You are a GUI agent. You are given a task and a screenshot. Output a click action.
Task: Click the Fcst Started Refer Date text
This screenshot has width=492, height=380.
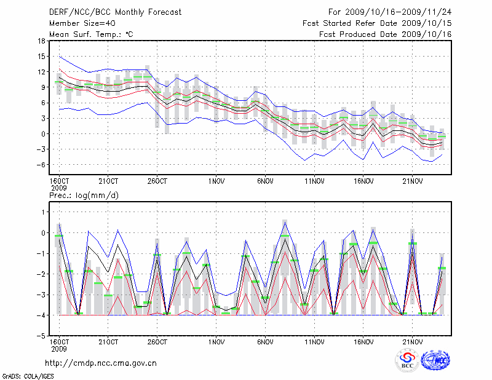coord(377,23)
